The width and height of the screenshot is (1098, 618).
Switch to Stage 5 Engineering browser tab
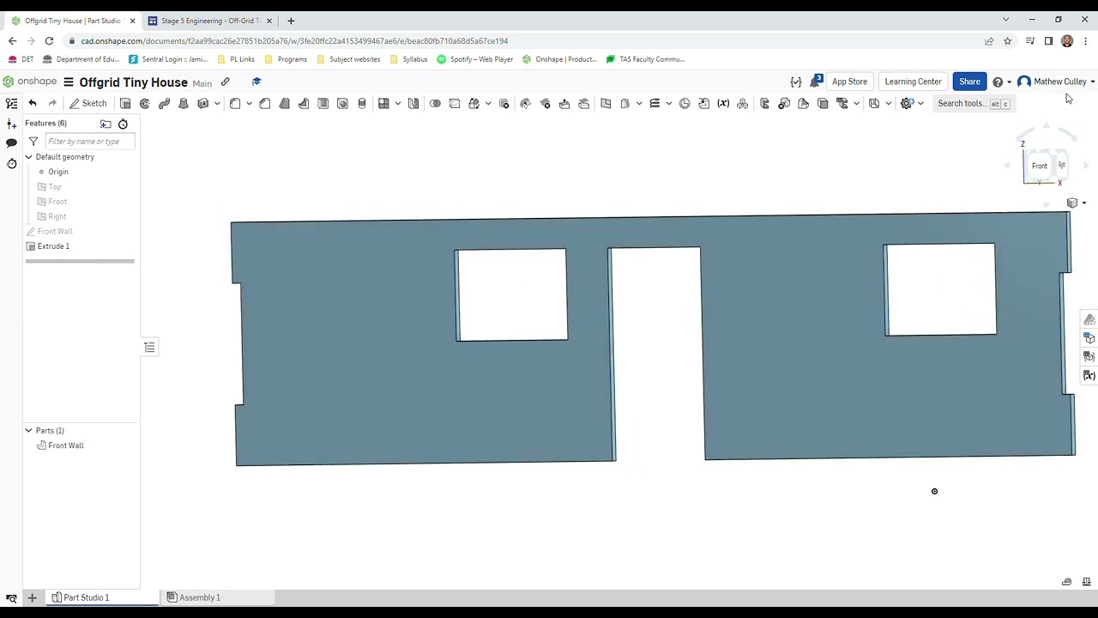pos(210,21)
